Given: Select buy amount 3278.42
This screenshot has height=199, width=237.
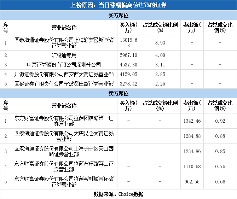Looking at the screenshot, I should tap(129, 84).
